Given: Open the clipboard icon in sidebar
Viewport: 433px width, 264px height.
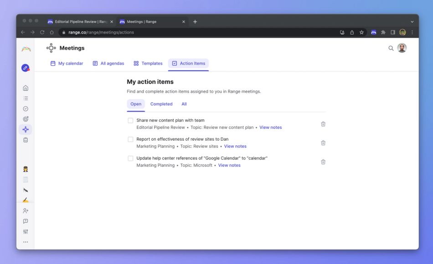Looking at the screenshot, I should pyautogui.click(x=26, y=140).
